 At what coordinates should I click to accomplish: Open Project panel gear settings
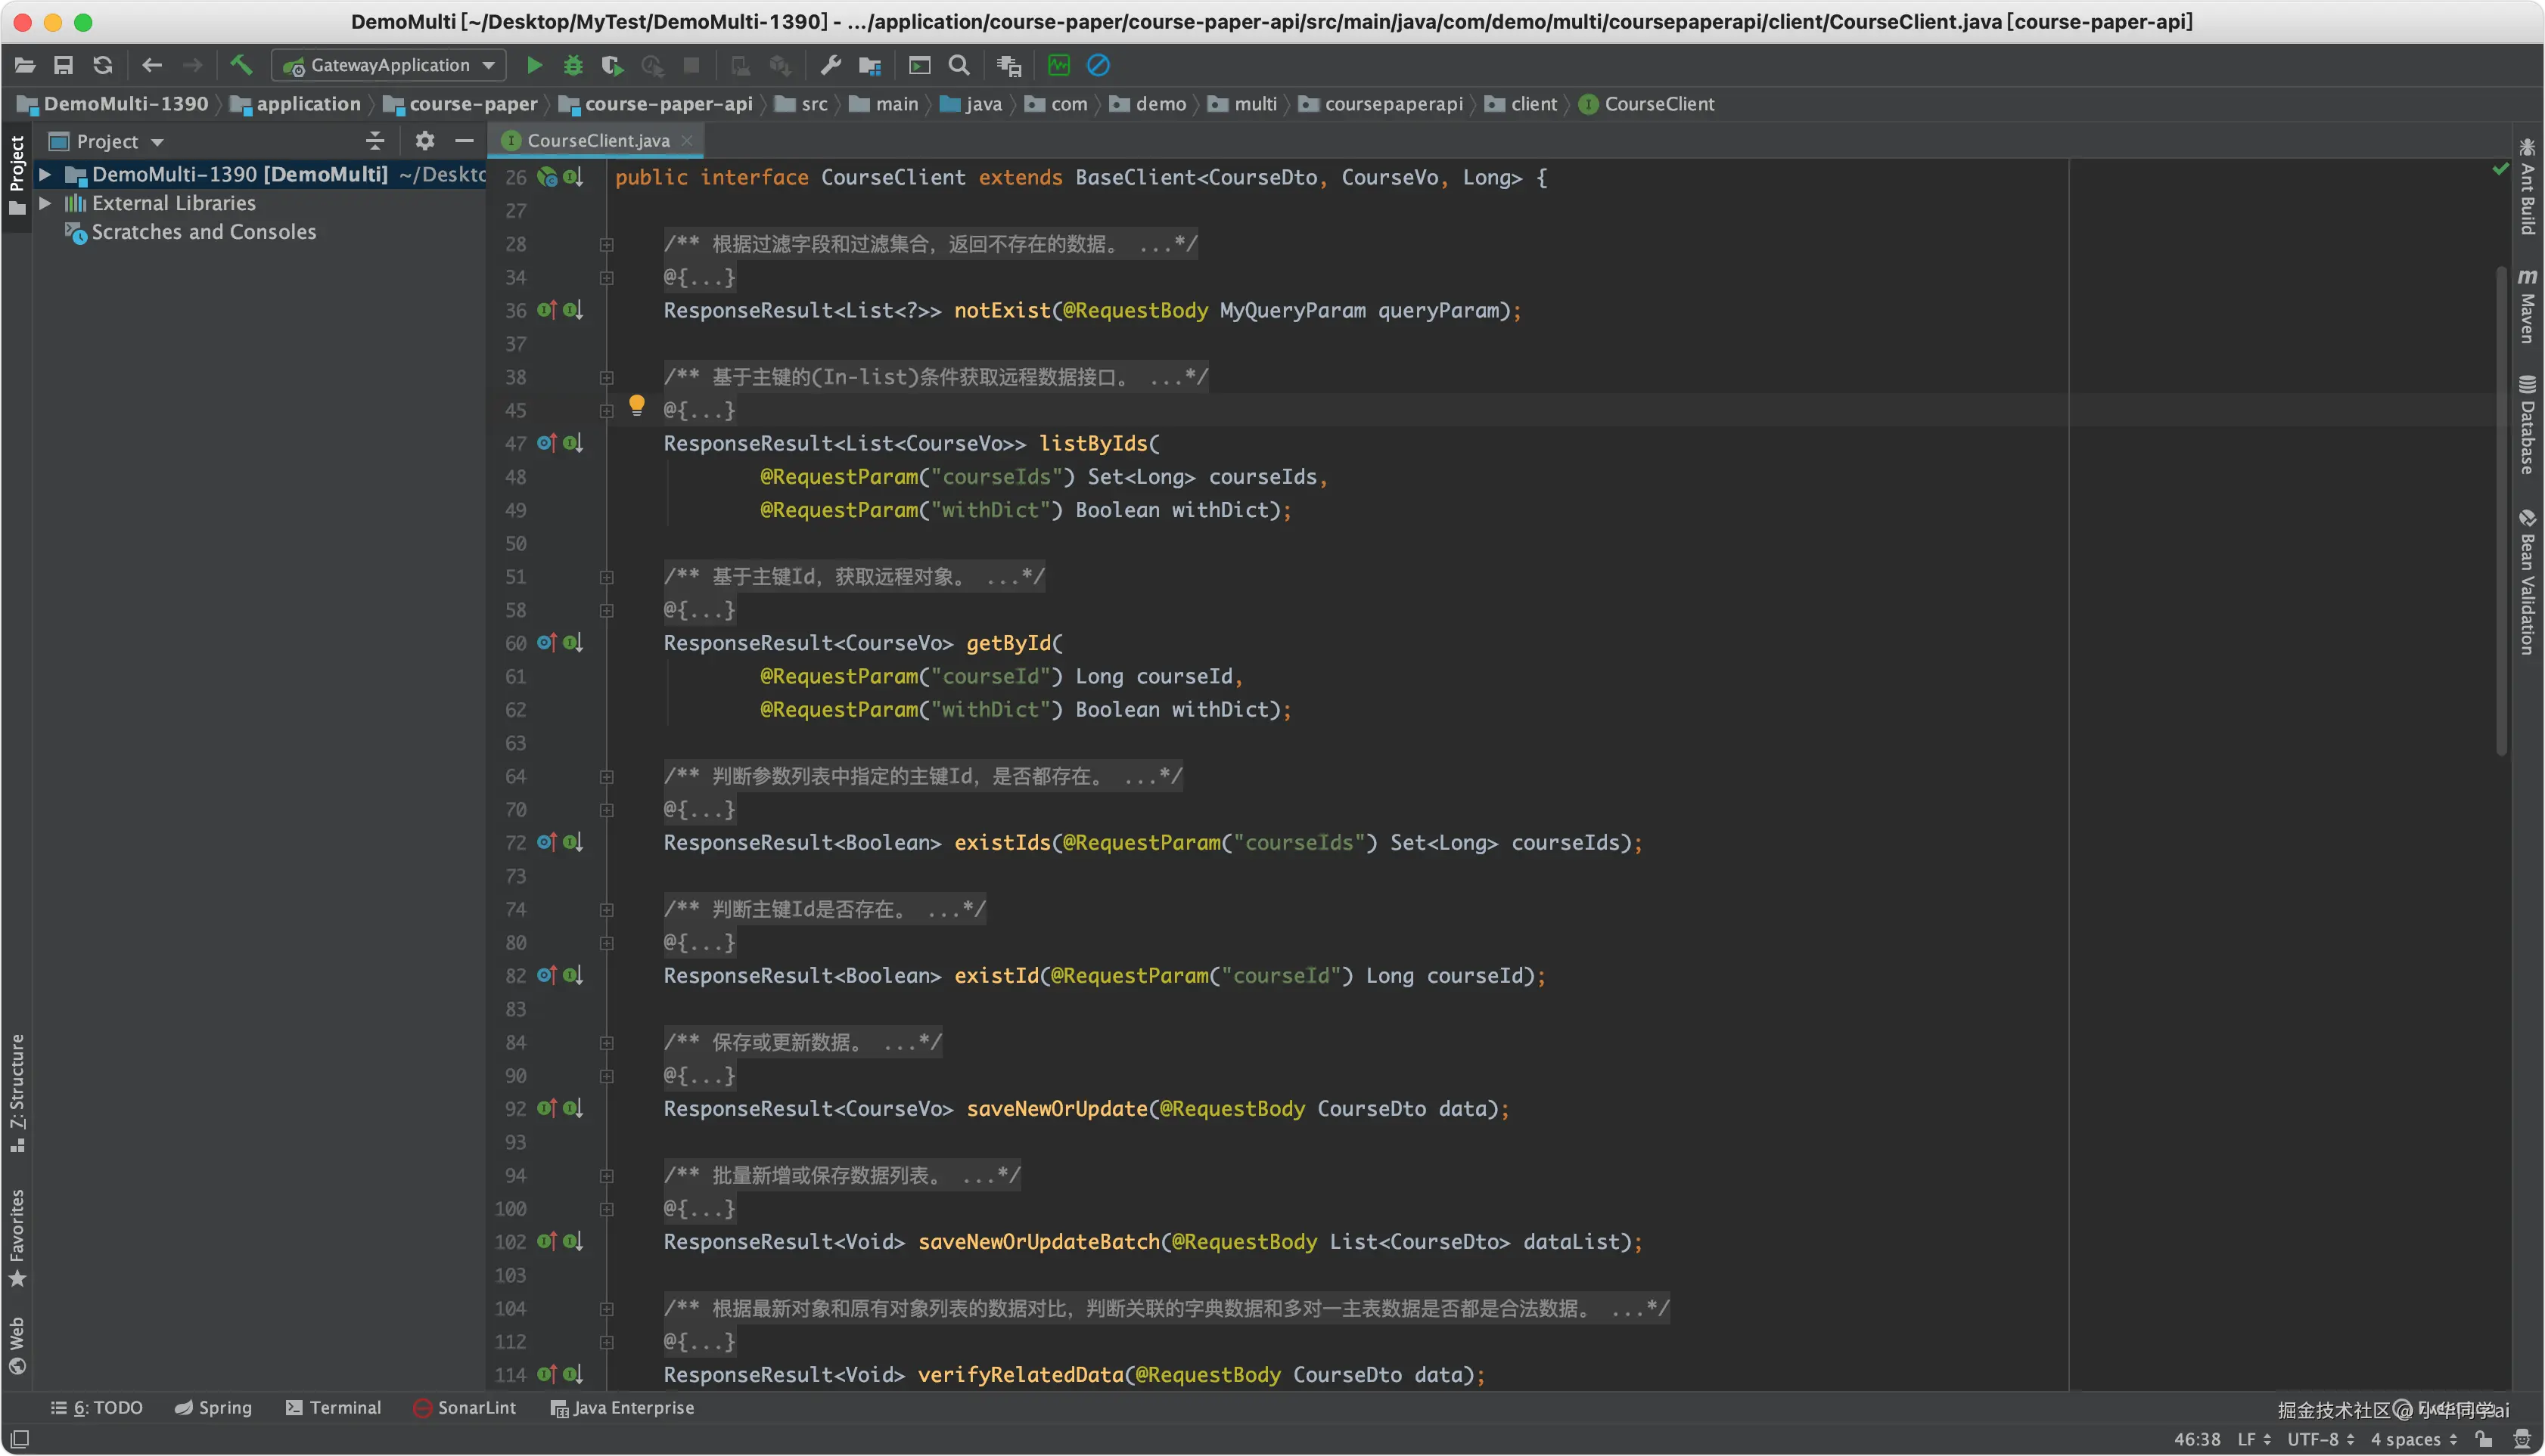pos(424,141)
